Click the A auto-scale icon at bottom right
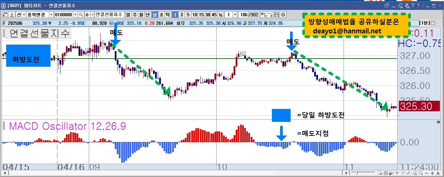 pos(438,173)
